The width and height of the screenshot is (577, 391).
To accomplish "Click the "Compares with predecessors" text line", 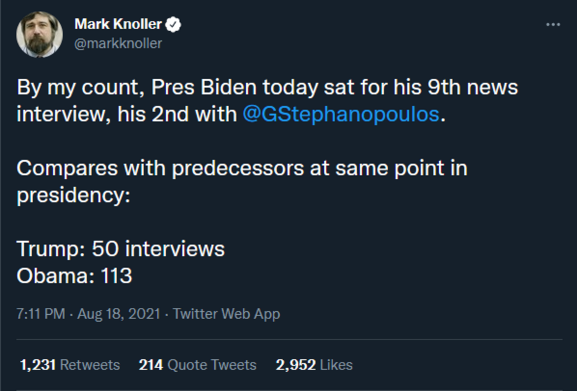I will point(242,169).
